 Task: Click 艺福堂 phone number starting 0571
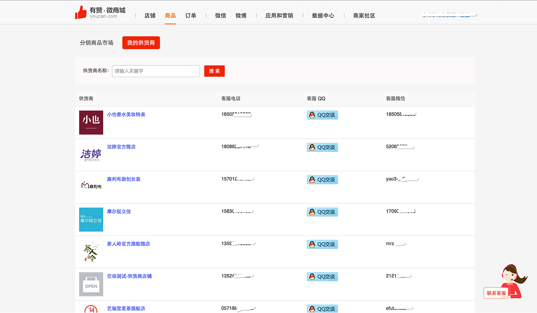tap(238, 308)
